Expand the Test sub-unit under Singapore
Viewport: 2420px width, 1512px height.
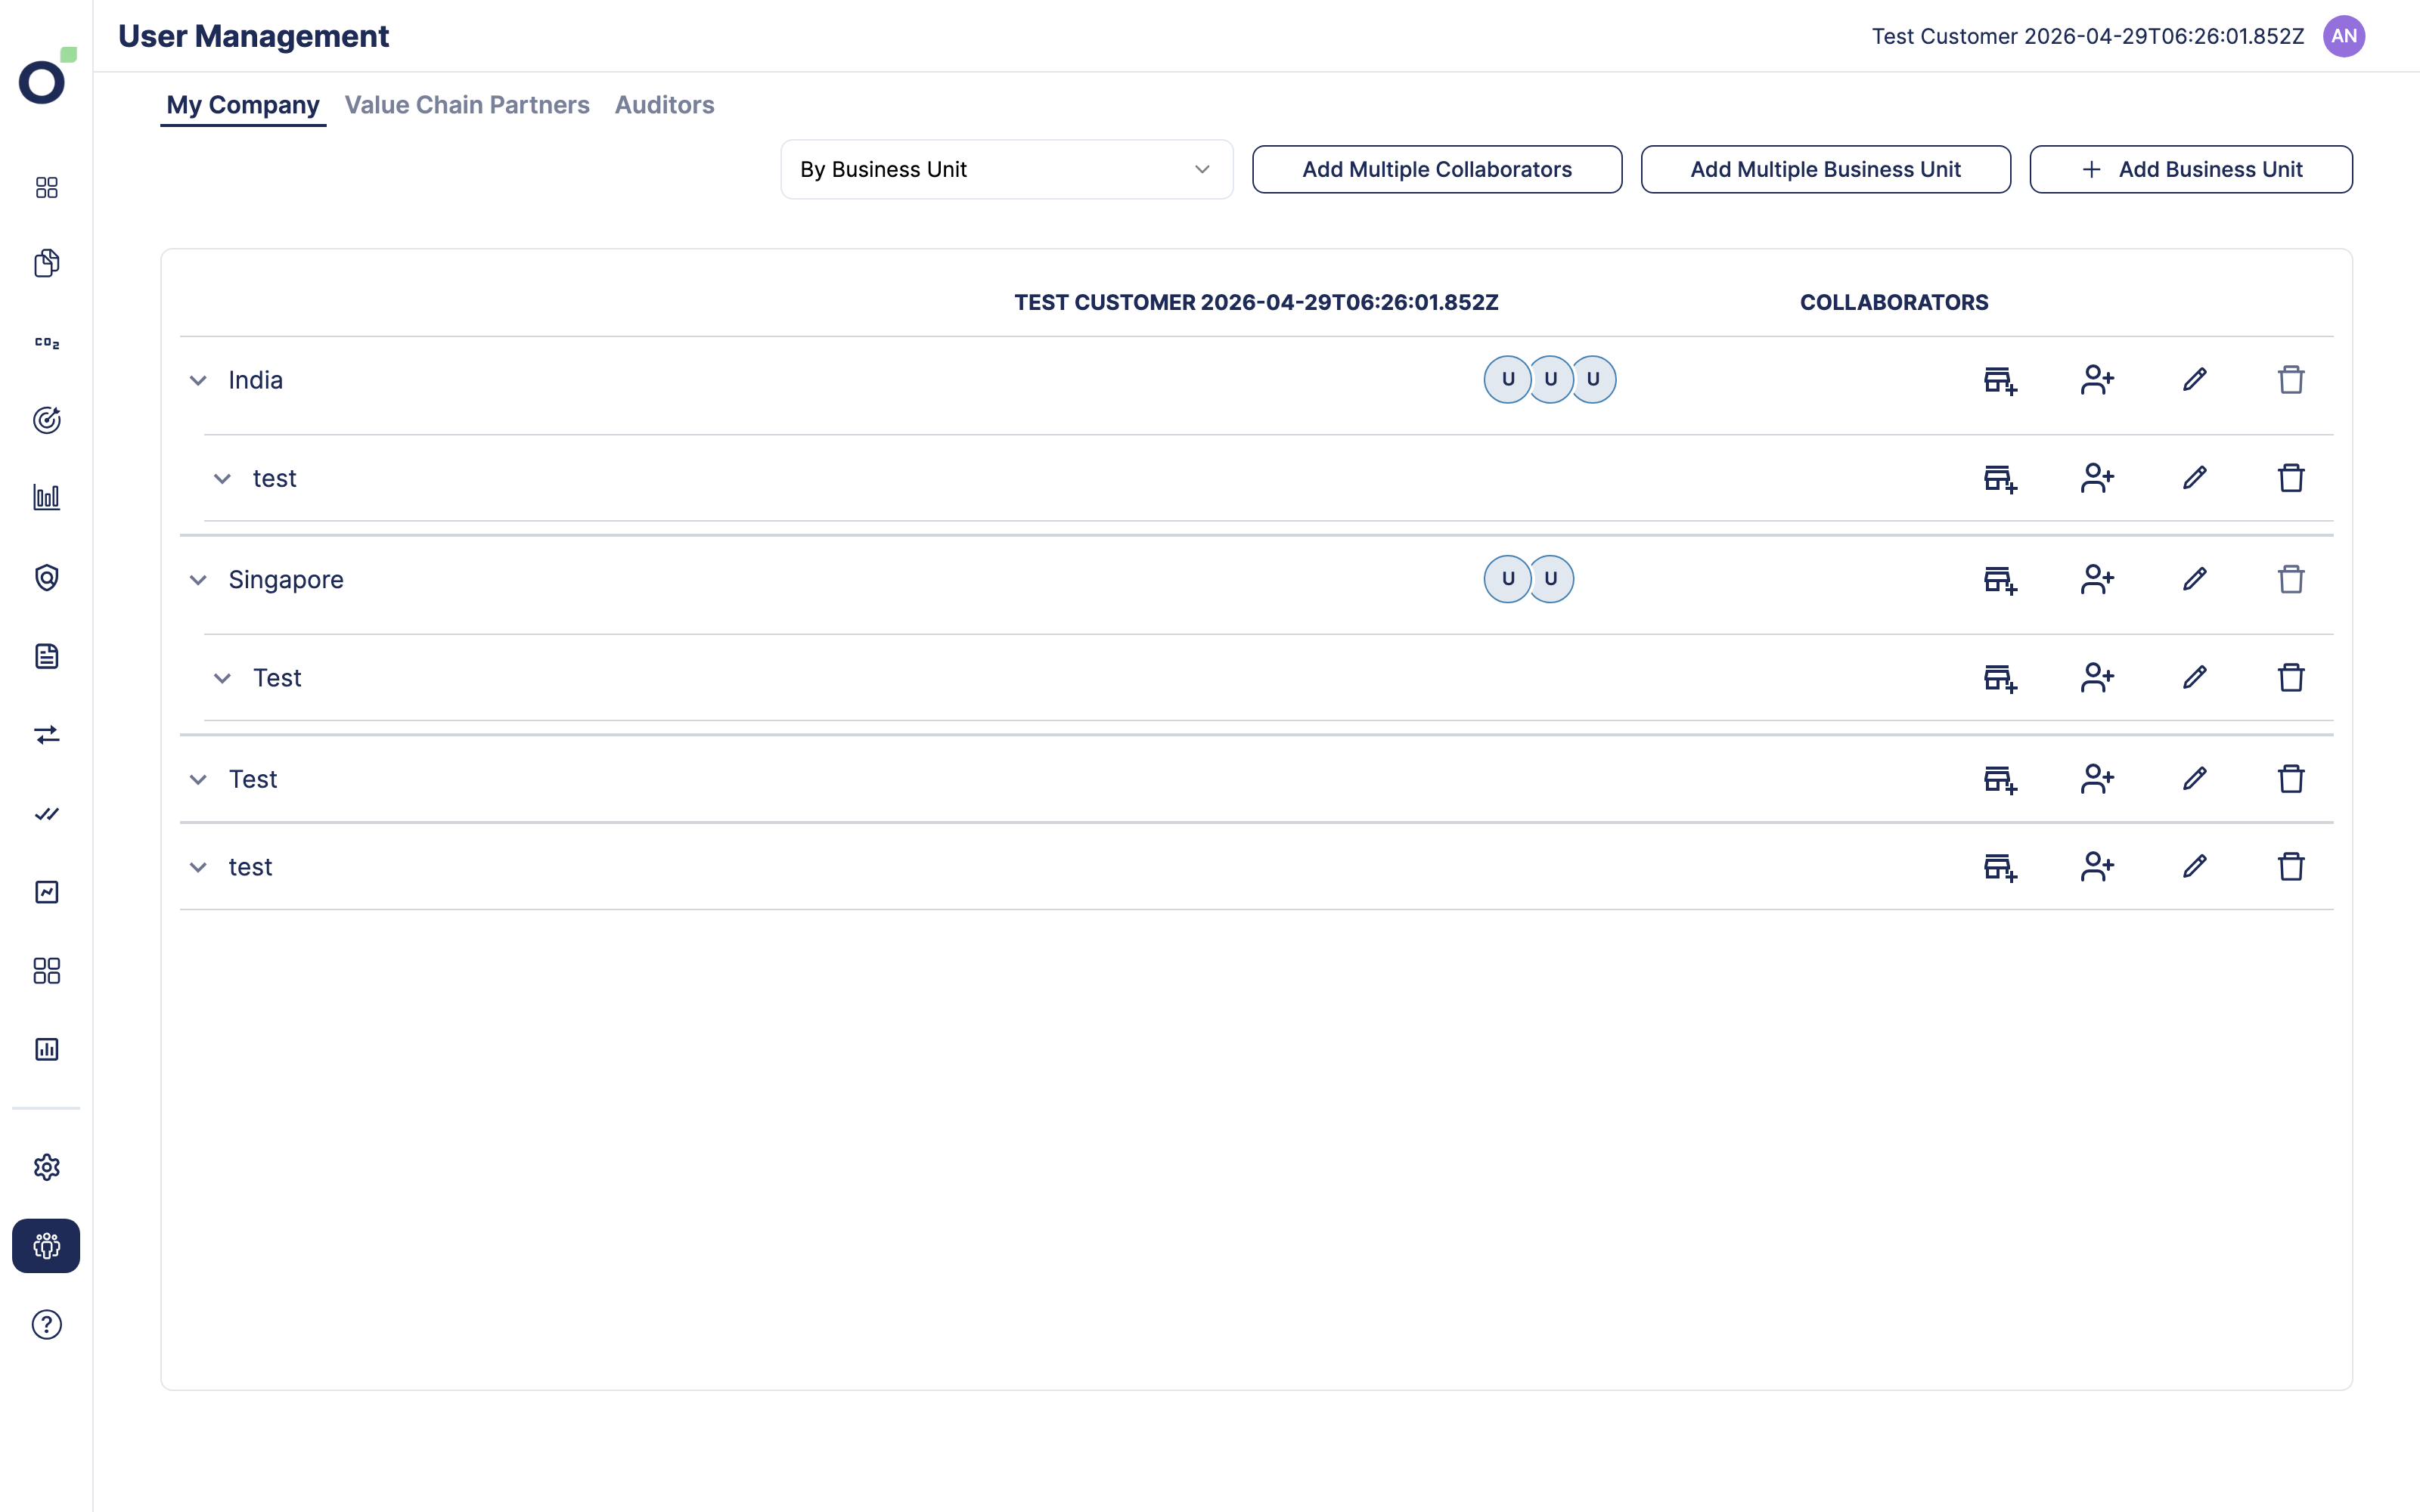tap(222, 678)
